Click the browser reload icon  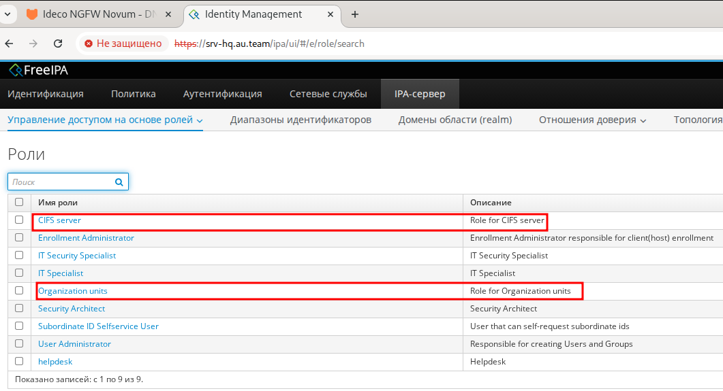pos(58,44)
